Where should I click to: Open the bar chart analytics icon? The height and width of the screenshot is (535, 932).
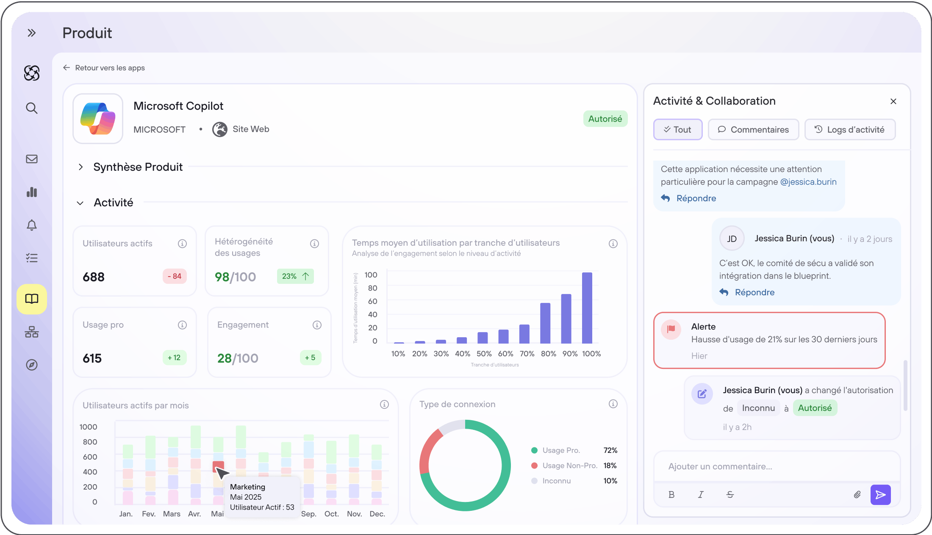(32, 192)
